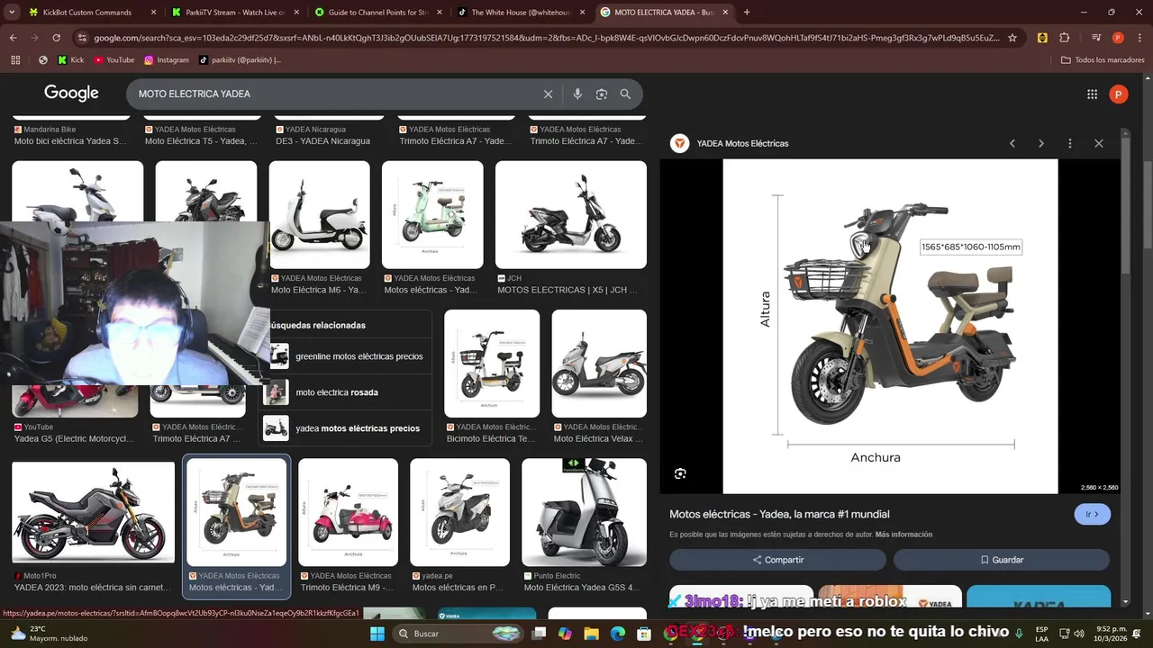Select related search 'yadea motos eléctricas precios'
Image resolution: width=1153 pixels, height=648 pixels.
coord(346,428)
